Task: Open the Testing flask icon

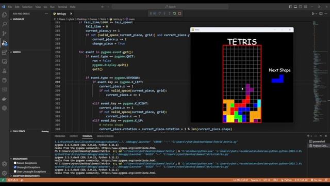Action: (x=4, y=71)
